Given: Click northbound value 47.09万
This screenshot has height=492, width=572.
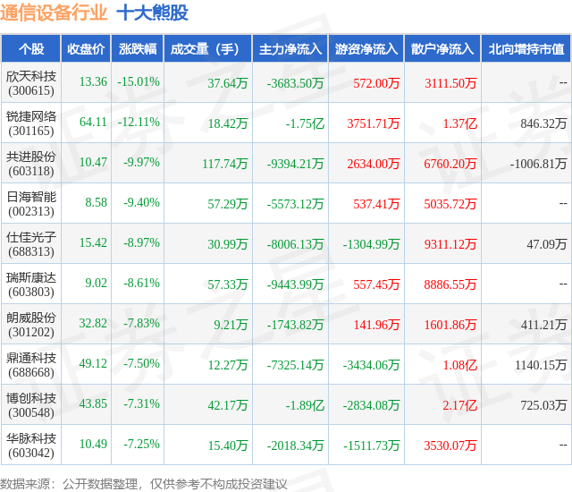Looking at the screenshot, I should 546,244.
